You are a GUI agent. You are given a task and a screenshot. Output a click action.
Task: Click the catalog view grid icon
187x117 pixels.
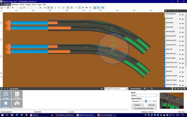point(127,89)
